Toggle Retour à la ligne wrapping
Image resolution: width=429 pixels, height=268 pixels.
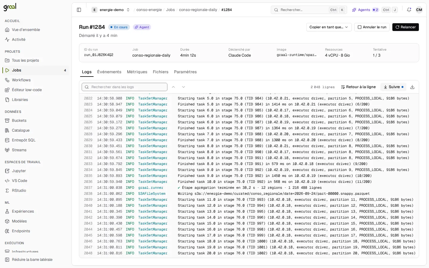click(358, 87)
